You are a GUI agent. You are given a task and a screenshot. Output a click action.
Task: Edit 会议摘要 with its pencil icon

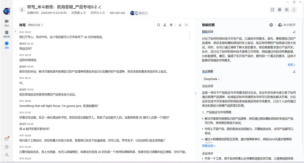[x=294, y=71]
